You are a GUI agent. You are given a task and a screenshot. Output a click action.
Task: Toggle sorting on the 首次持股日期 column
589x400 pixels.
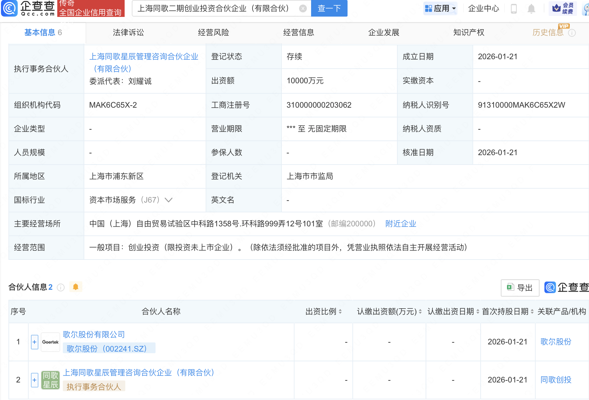click(x=532, y=311)
